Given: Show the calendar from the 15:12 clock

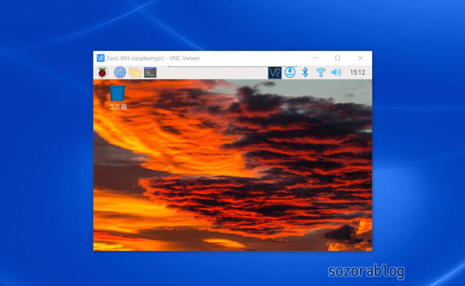Looking at the screenshot, I should pyautogui.click(x=357, y=73).
